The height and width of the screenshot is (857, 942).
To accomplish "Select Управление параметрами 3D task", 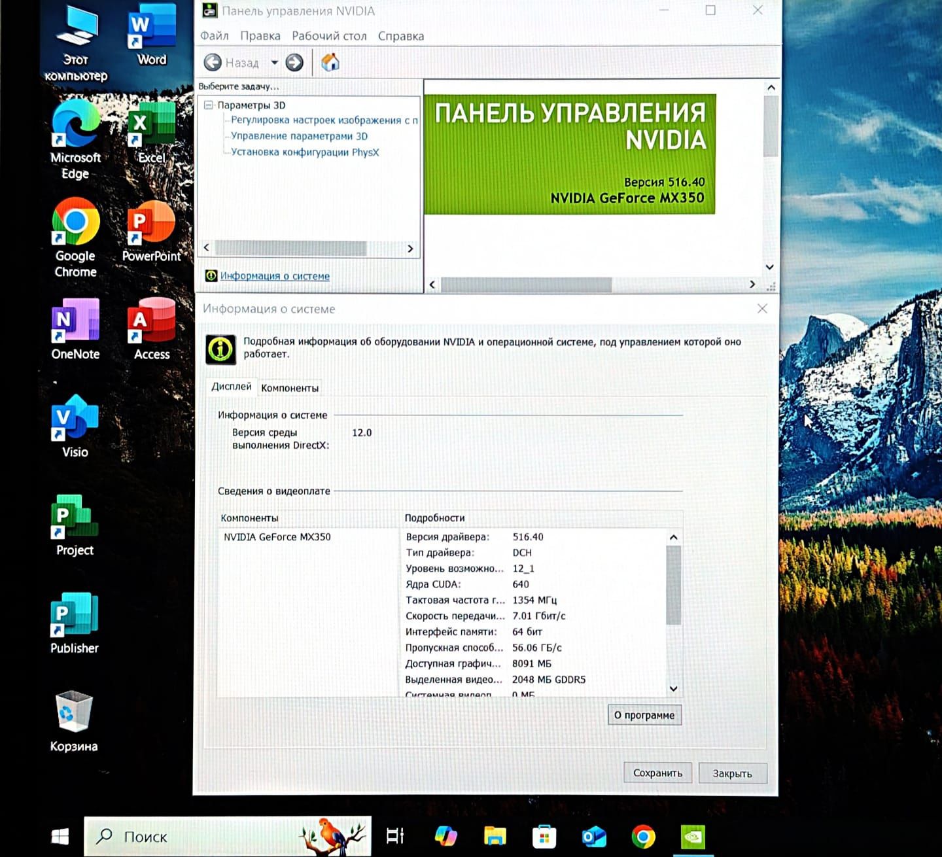I will coord(299,136).
